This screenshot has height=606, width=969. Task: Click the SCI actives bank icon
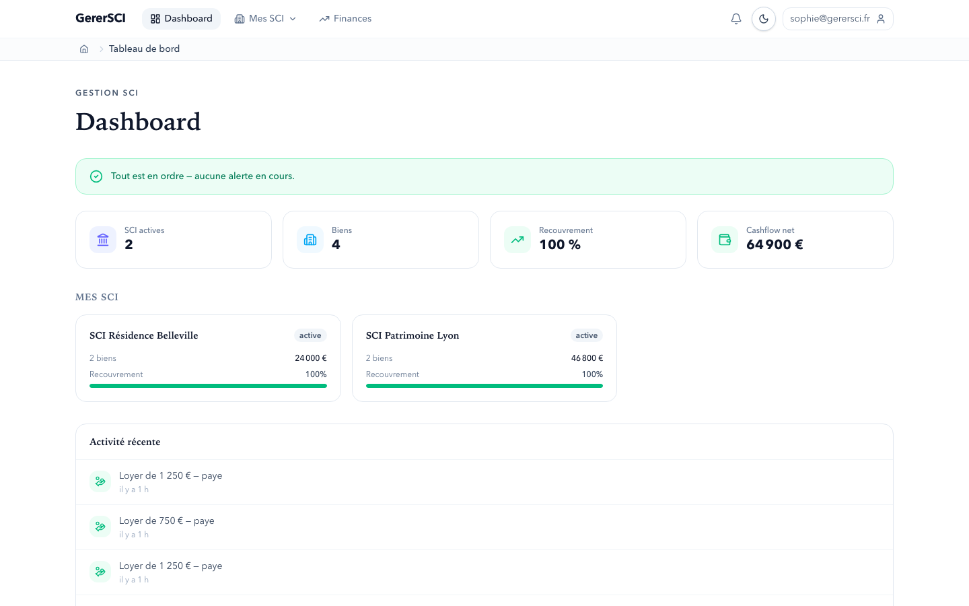(x=103, y=240)
